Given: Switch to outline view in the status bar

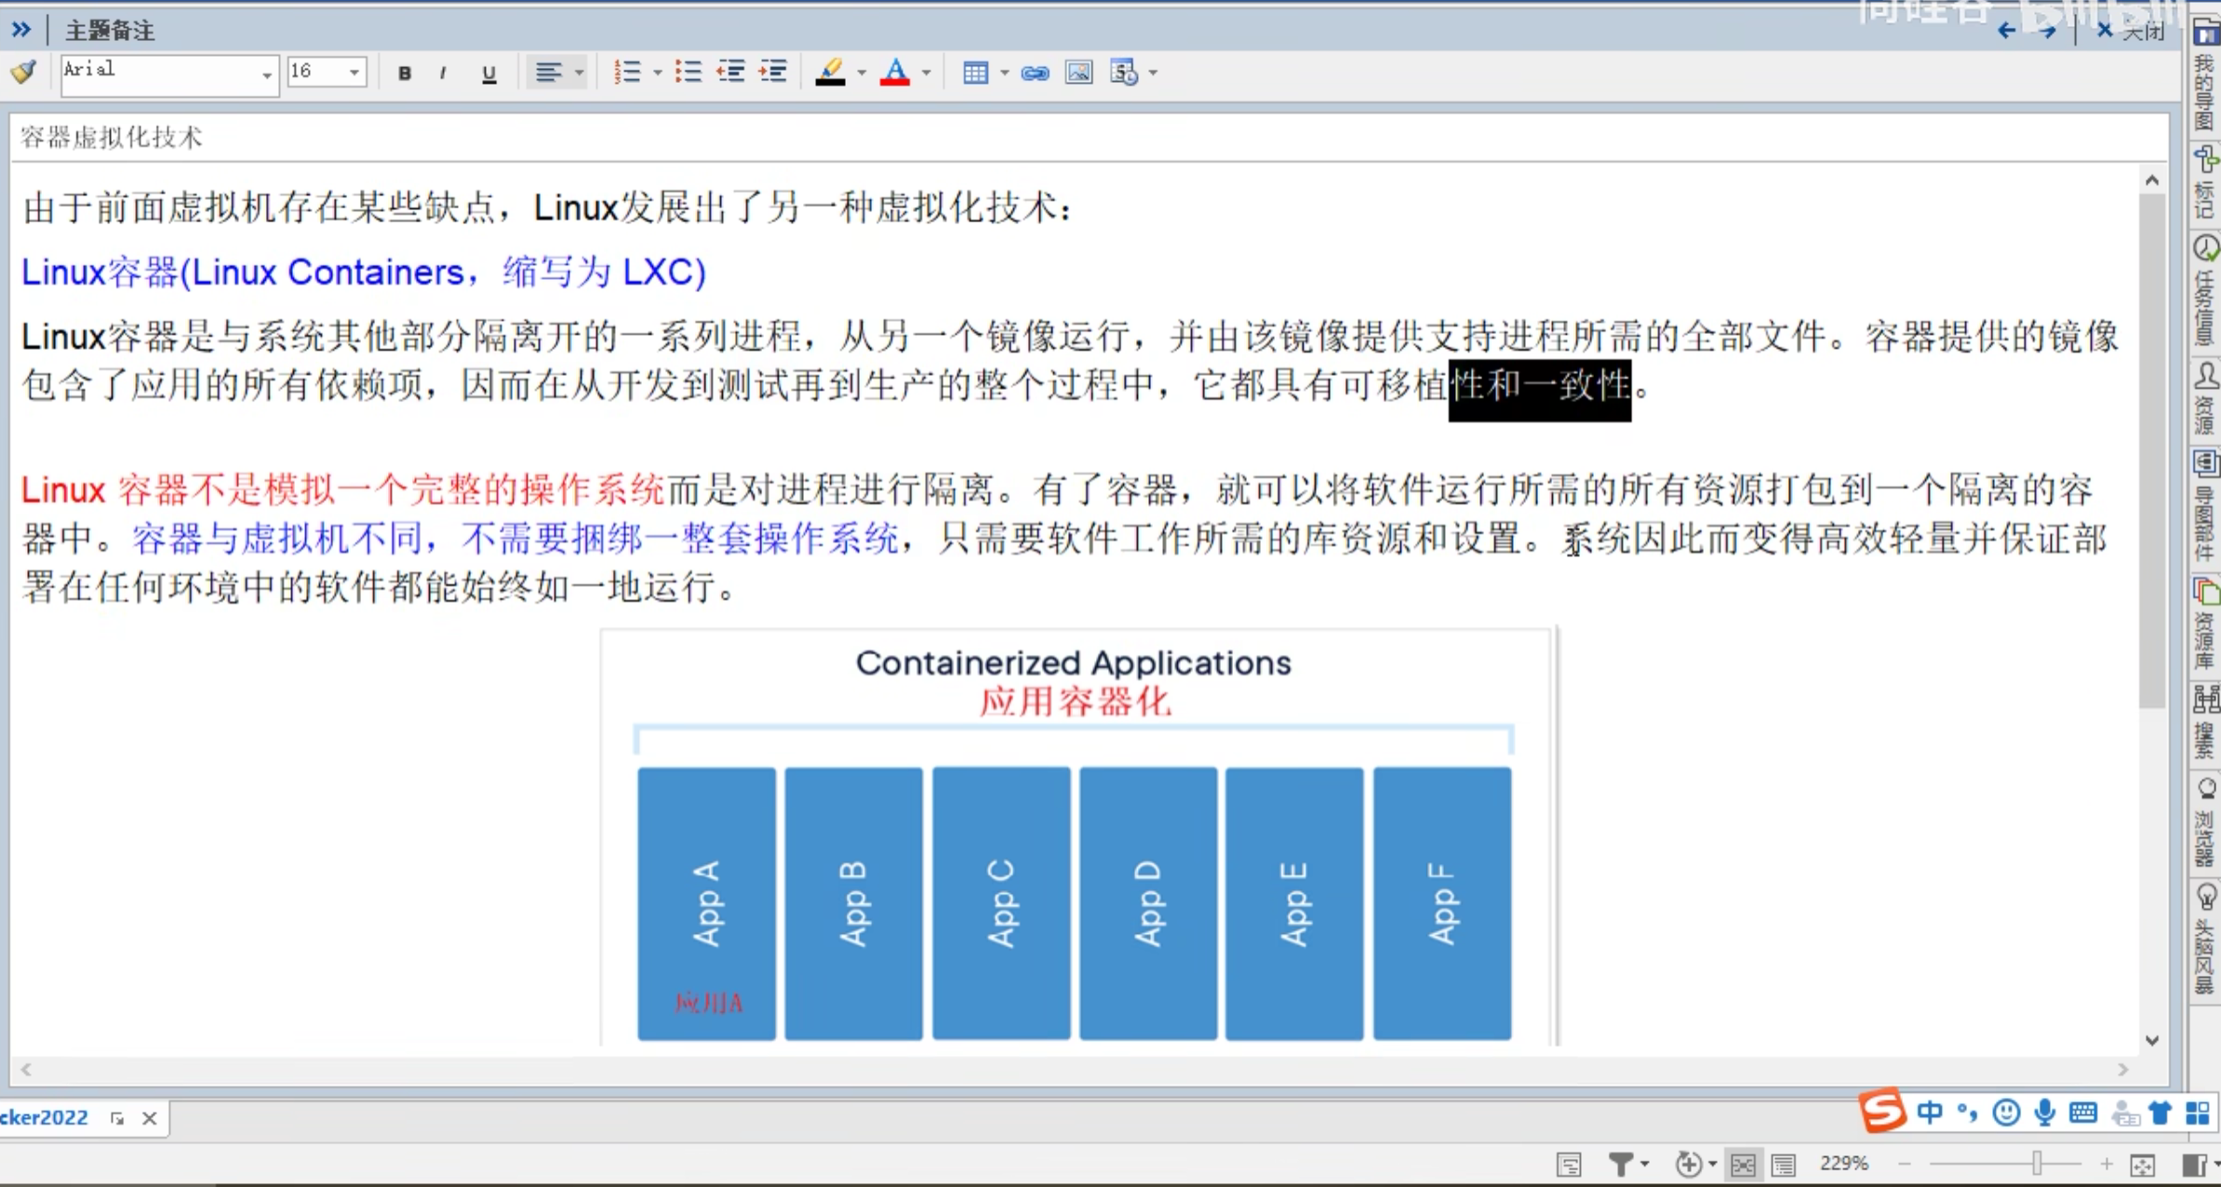Looking at the screenshot, I should click(1783, 1165).
